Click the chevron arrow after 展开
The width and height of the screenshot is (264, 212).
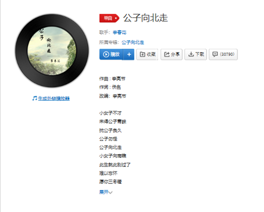(x=110, y=192)
